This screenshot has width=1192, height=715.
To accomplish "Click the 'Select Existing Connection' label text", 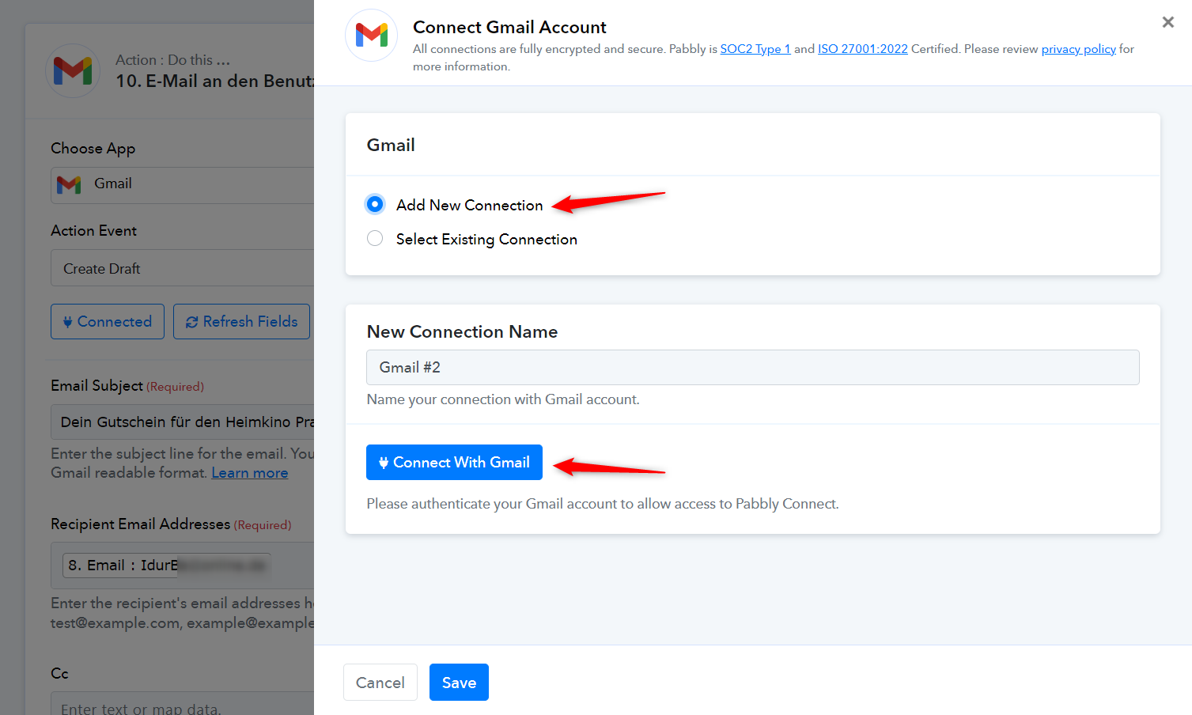I will [486, 239].
